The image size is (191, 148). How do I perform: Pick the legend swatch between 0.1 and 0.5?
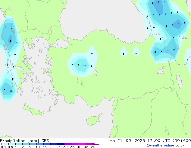(x=5, y=144)
